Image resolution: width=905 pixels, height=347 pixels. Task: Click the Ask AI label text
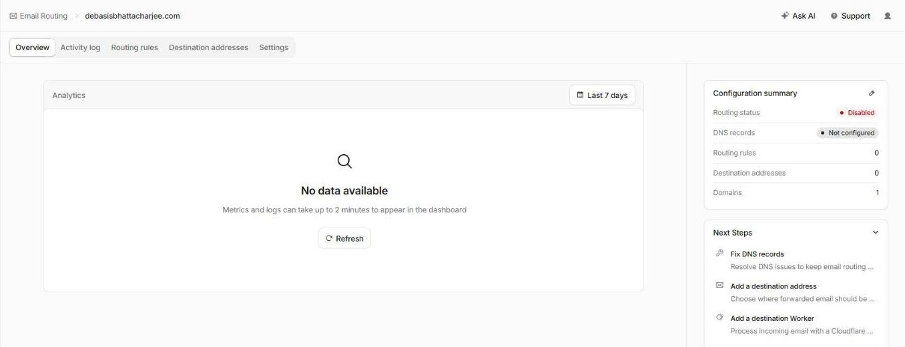(804, 16)
